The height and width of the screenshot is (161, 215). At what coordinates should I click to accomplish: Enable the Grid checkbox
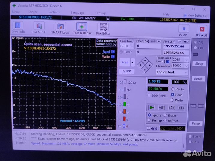point(148,129)
